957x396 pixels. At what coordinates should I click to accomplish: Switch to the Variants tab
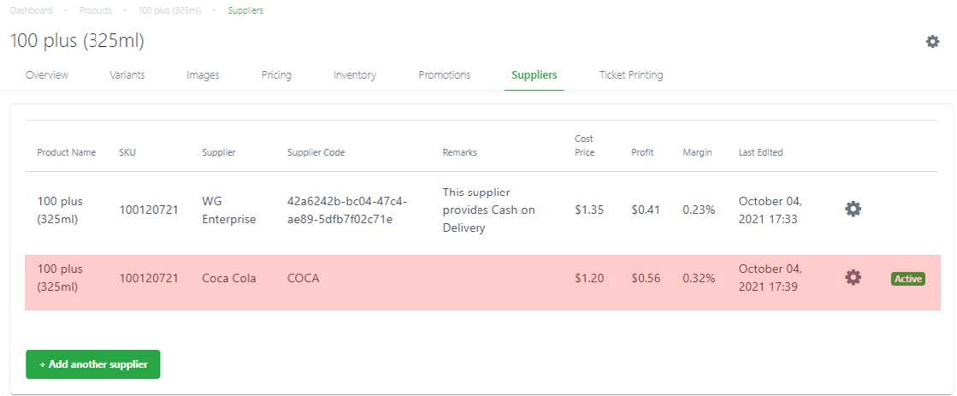127,75
